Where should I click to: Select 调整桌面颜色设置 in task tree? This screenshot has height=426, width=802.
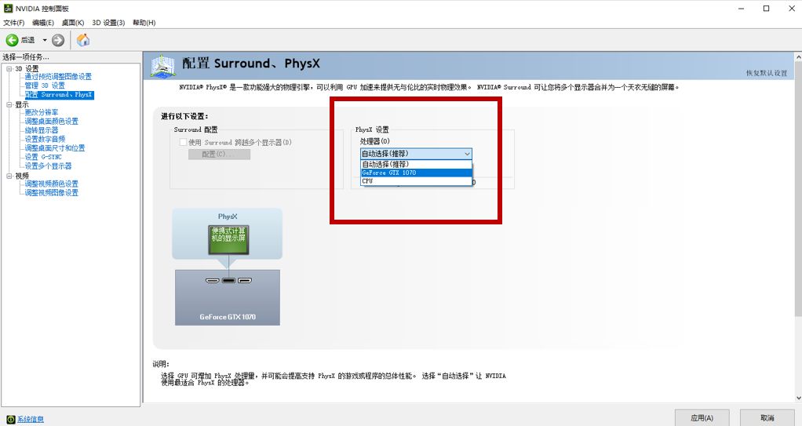[52, 121]
